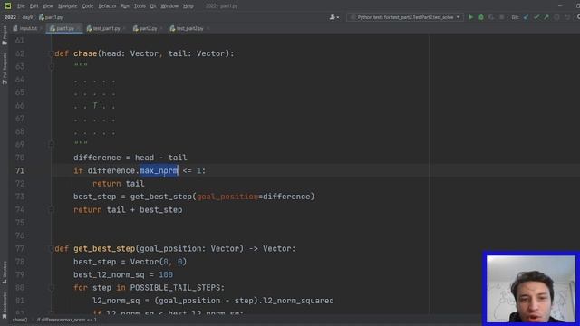Collapse the chase function fold marker
580x326 pixels.
pos(52,53)
